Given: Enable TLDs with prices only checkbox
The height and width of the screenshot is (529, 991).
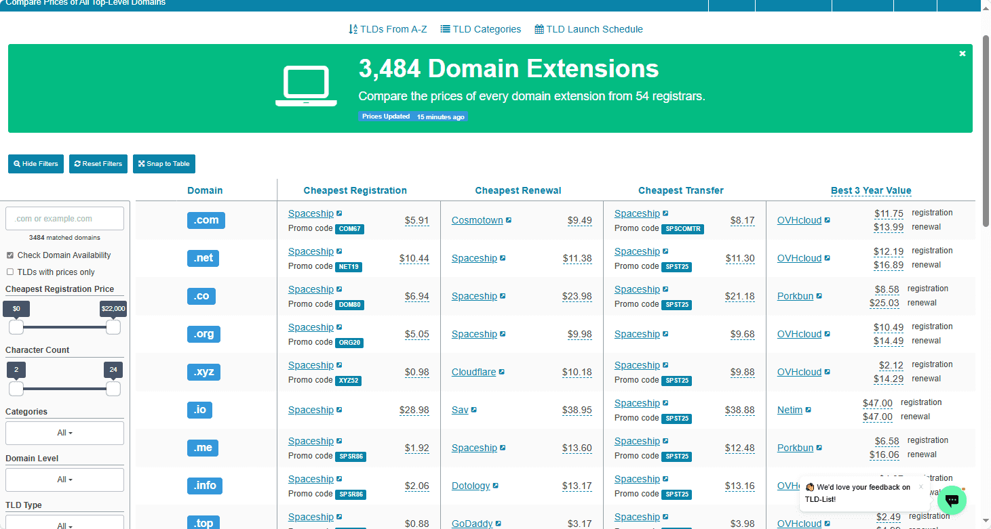Looking at the screenshot, I should [x=10, y=272].
